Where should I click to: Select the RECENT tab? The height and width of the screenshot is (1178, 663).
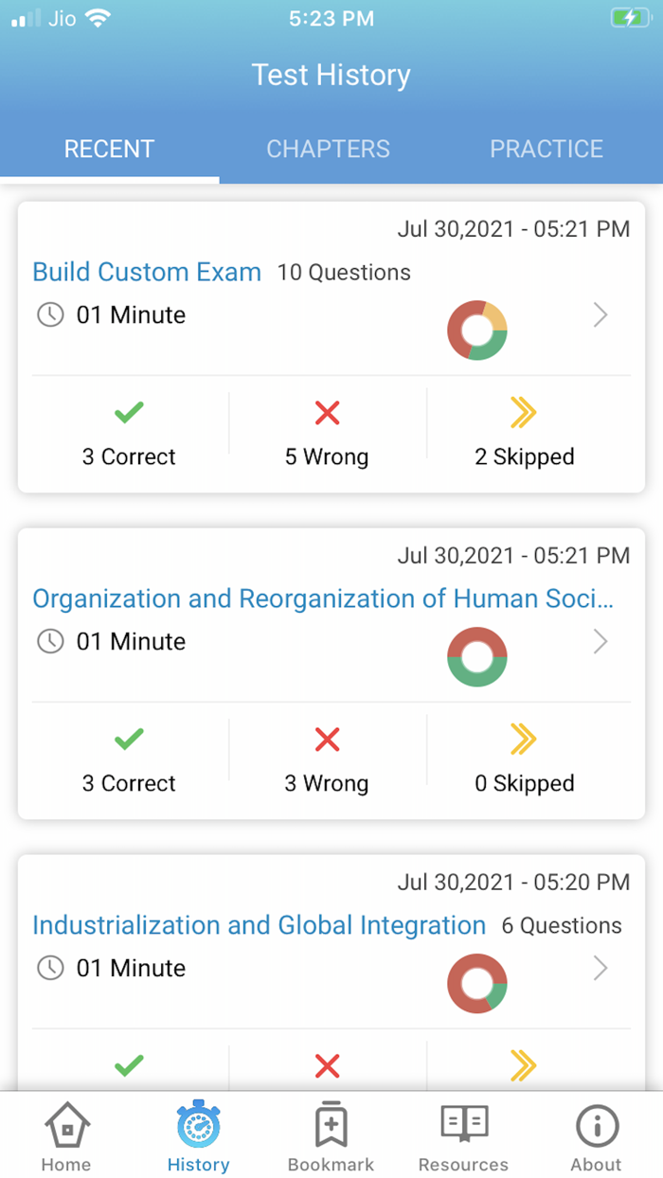click(x=109, y=150)
